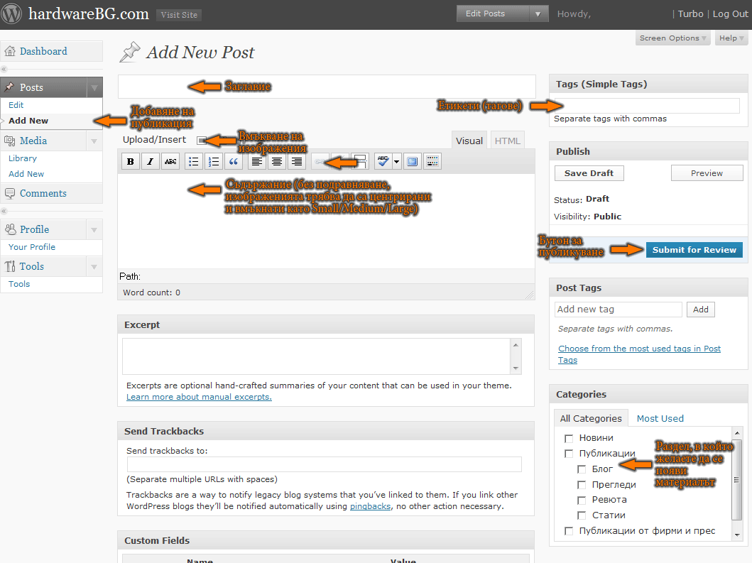The width and height of the screenshot is (752, 563).
Task: Open Learn more about manual excerpts link
Action: [199, 397]
